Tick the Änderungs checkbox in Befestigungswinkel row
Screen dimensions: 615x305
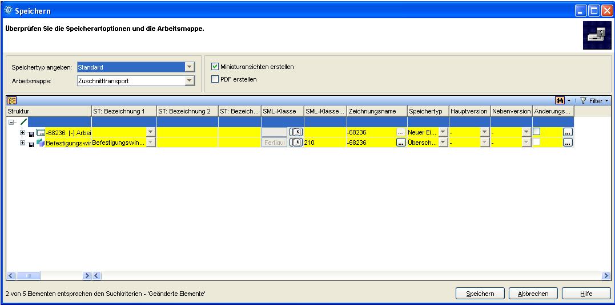click(537, 142)
